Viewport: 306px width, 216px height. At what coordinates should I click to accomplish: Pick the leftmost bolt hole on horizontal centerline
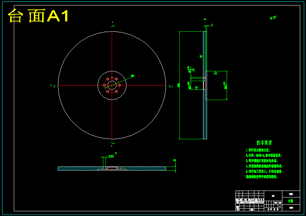104,85
